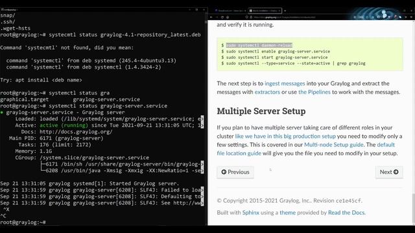This screenshot has width=415, height=233.
Task: Click the Memory: 1.1G line in terminal
Action: [x=34, y=151]
